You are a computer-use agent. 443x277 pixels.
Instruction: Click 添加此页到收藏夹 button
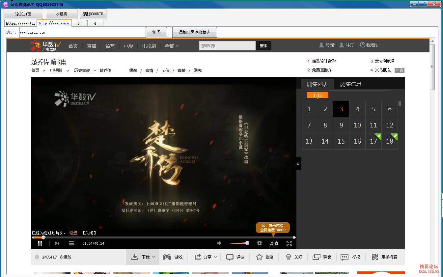(x=194, y=32)
